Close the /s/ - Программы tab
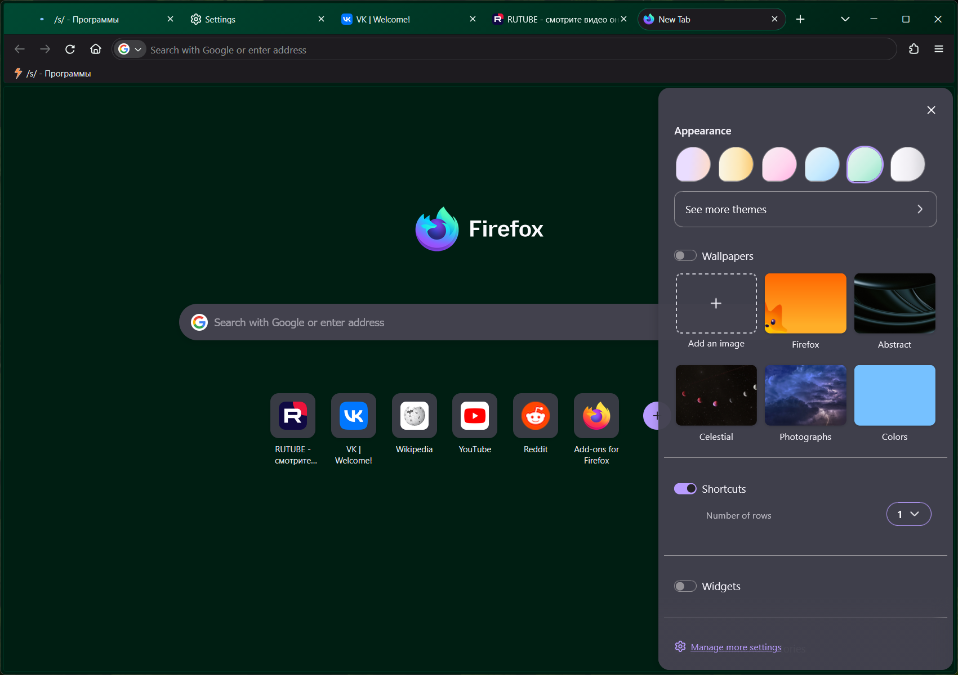This screenshot has width=958, height=675. click(170, 19)
